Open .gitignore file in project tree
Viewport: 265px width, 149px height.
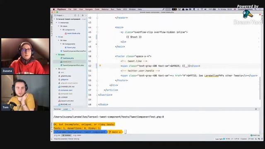pyautogui.click(x=63, y=79)
